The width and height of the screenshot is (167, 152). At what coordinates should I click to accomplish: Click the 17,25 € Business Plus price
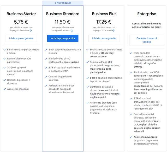104,22
